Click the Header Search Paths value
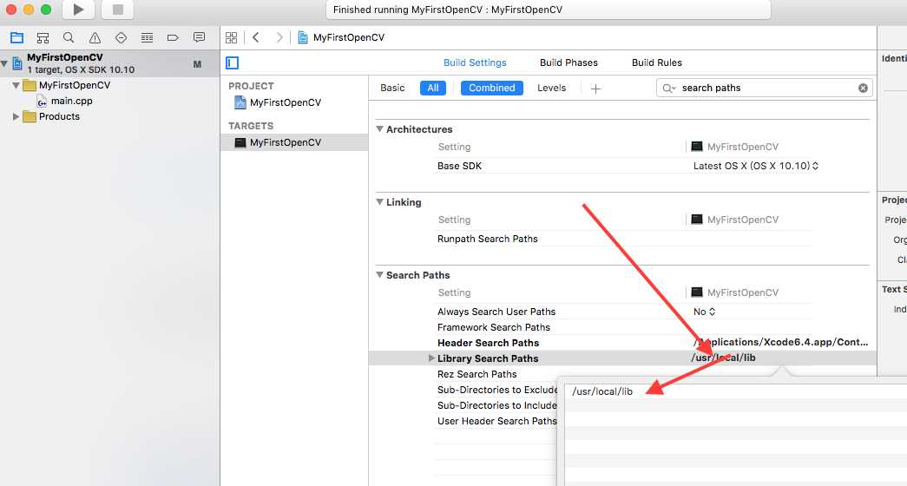 [x=780, y=342]
